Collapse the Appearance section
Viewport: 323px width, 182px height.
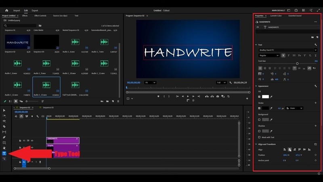256,86
